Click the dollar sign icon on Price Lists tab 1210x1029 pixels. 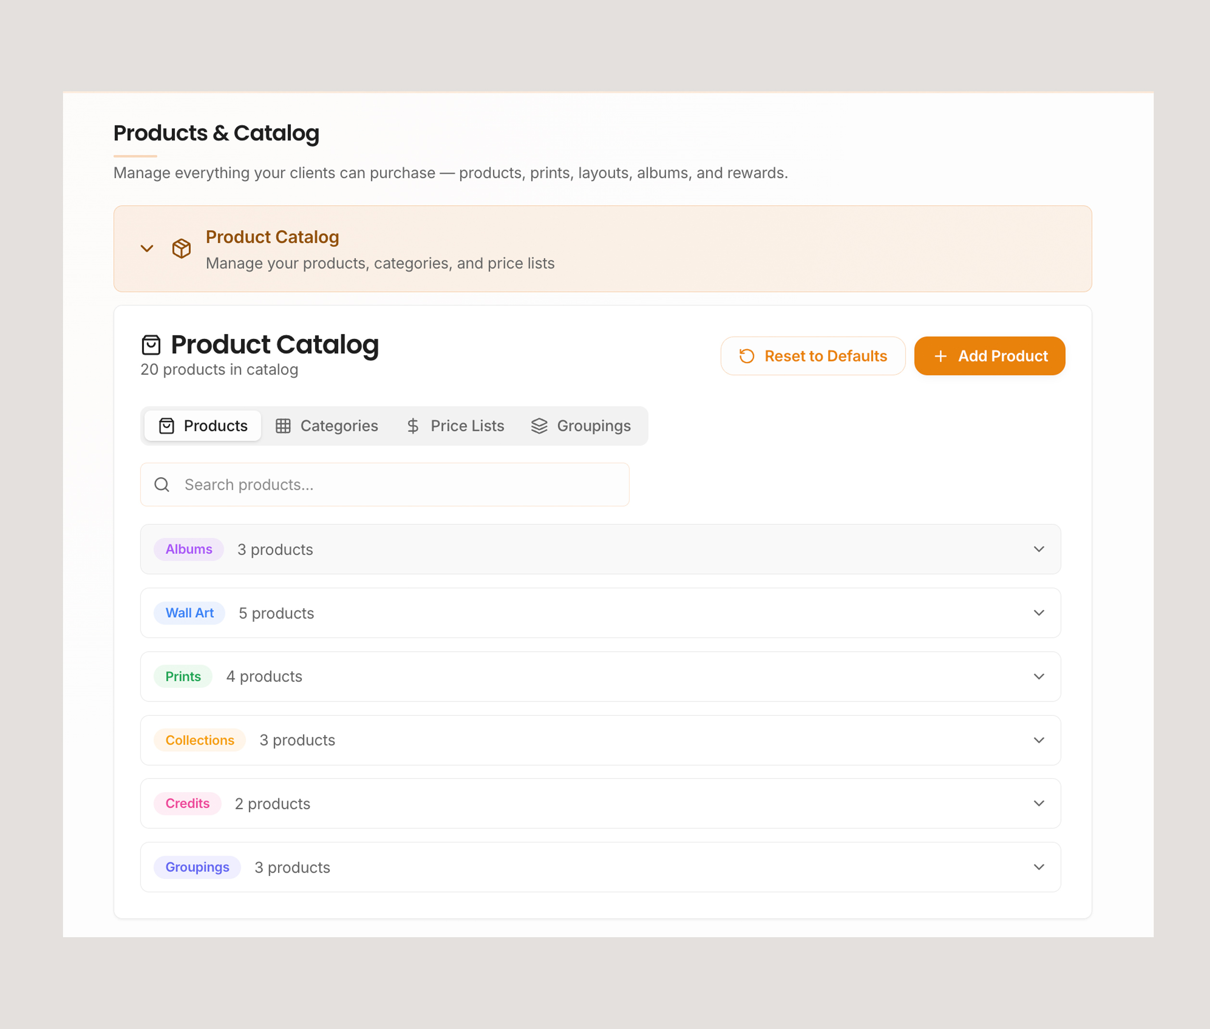coord(413,426)
